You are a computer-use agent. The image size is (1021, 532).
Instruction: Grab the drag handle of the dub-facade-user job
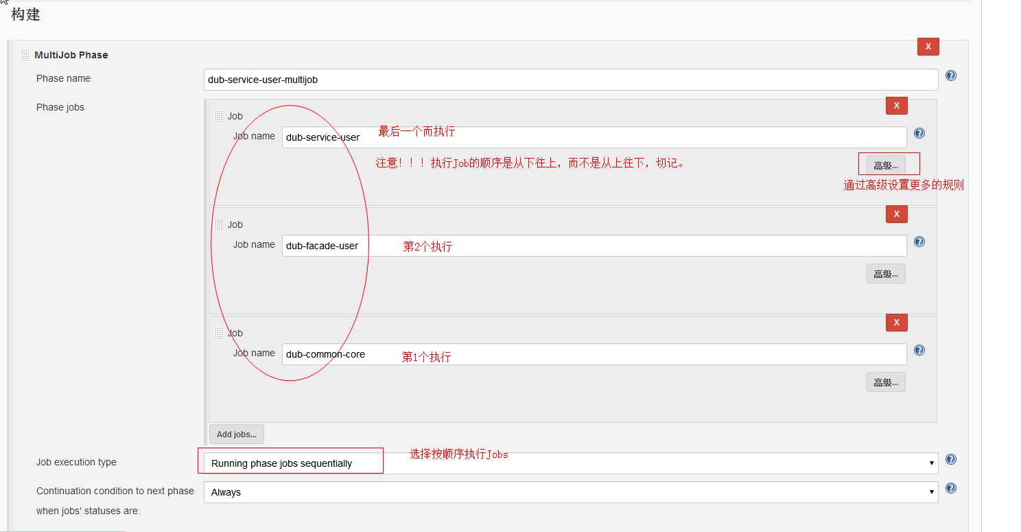[x=219, y=224]
